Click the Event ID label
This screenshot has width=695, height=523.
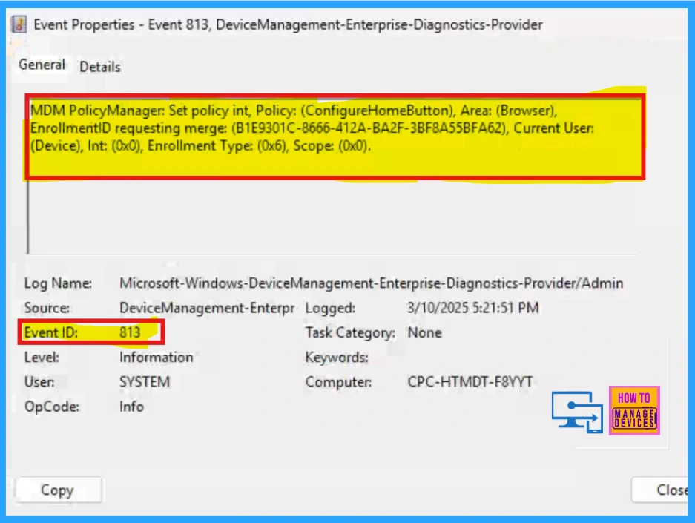click(51, 332)
